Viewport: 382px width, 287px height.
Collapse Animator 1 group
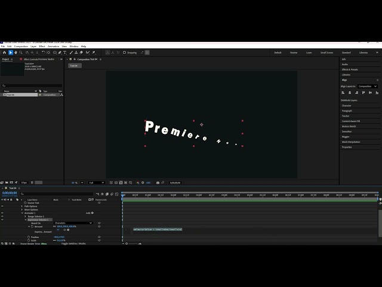click(22, 213)
